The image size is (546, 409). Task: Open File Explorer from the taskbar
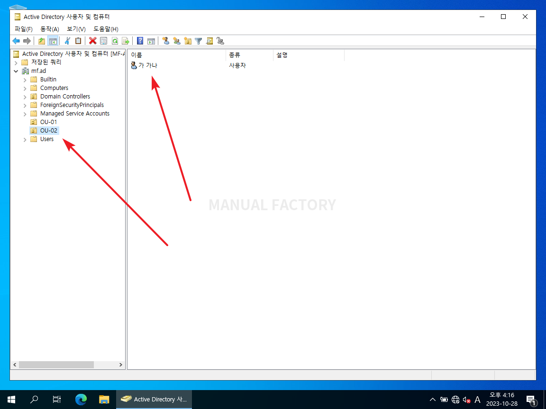pos(104,400)
